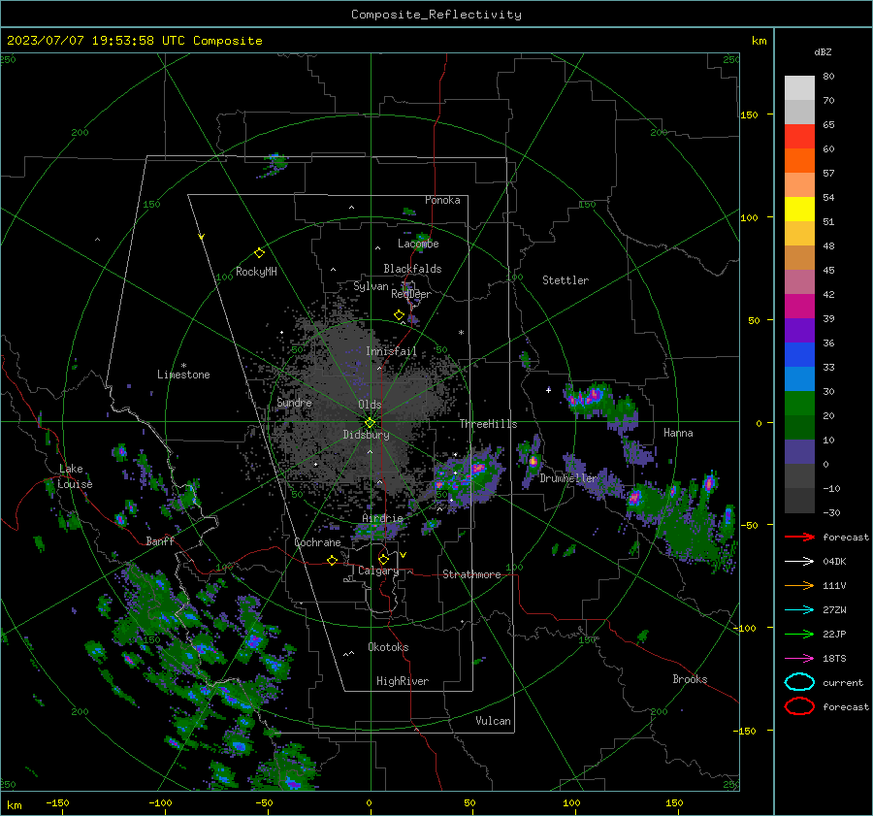The image size is (873, 816).
Task: Click the Banff label
Action: coord(160,541)
